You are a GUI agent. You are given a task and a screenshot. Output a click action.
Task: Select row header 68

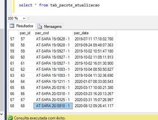(x=13, y=106)
